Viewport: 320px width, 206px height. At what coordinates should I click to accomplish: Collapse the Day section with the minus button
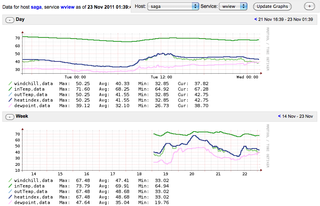coord(10,20)
